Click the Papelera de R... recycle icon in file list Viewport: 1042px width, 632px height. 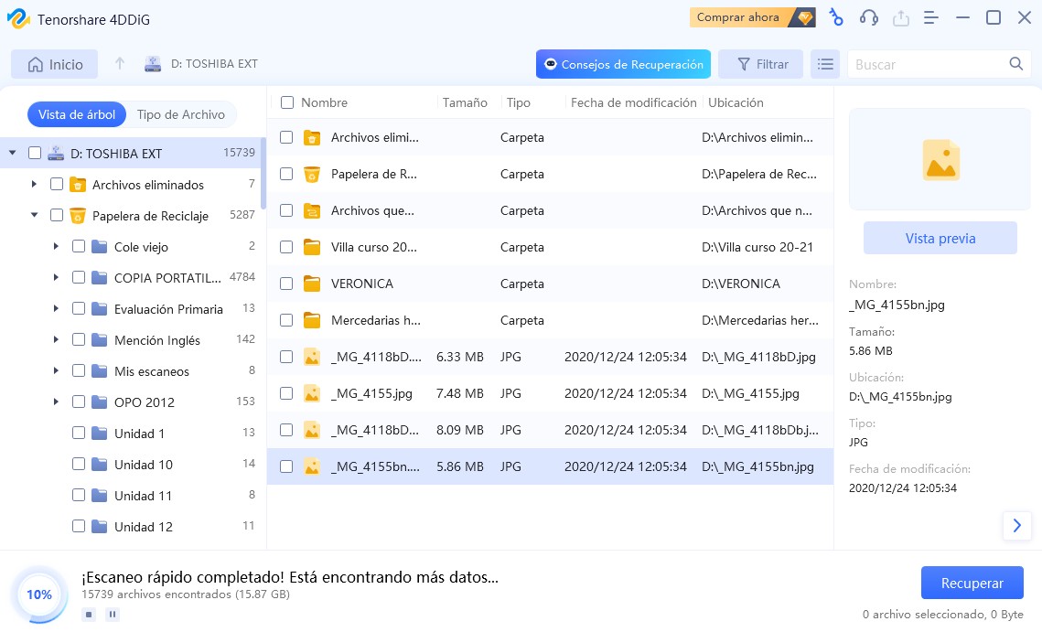pos(312,174)
